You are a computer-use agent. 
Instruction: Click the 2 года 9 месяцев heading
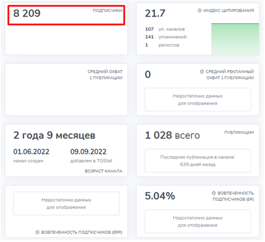point(54,135)
